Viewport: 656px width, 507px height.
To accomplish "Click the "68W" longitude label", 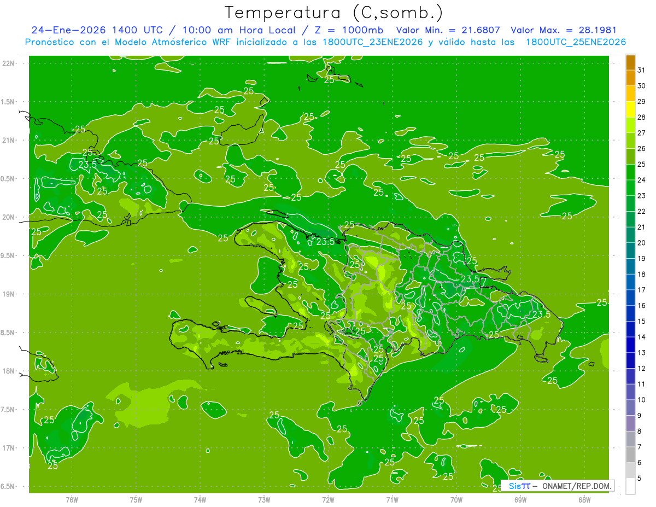I will point(584,499).
